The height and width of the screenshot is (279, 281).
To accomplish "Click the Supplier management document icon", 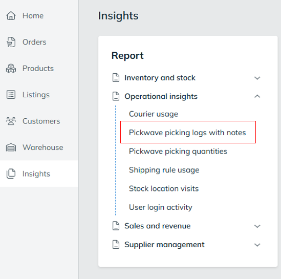I will pyautogui.click(x=116, y=245).
